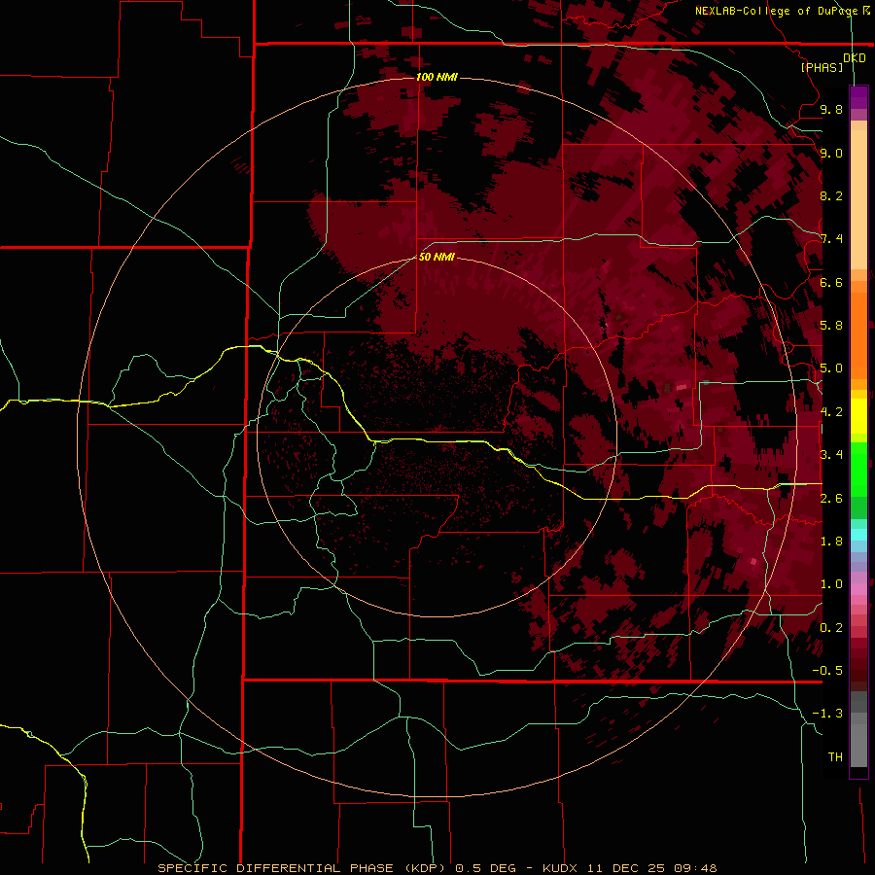
Task: Click the 5.8 value on the color scale
Action: pos(831,326)
